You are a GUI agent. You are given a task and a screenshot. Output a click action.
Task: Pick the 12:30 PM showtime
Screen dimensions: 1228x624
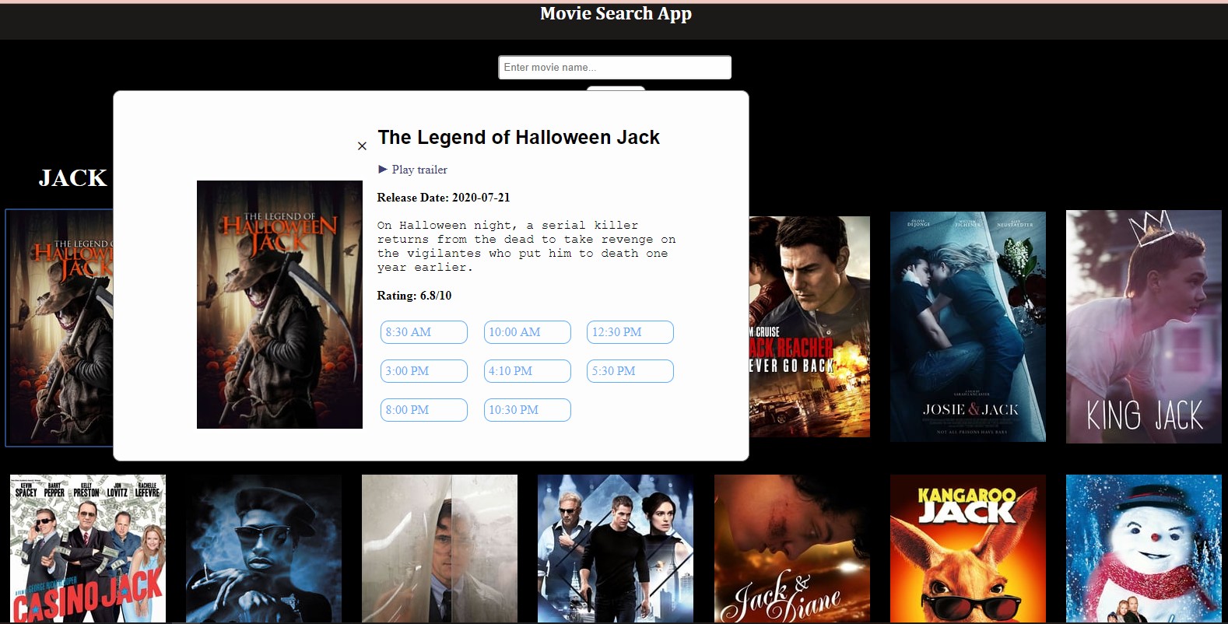(x=630, y=332)
